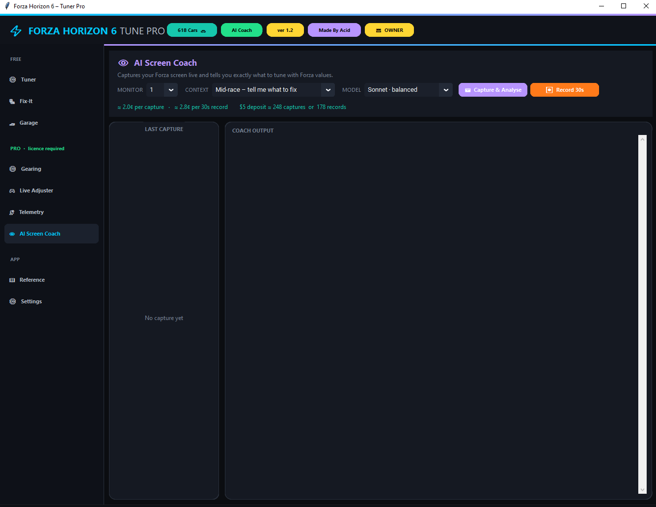Click the eye icon in AI Screen Coach heading
This screenshot has width=656, height=507.
click(x=123, y=63)
